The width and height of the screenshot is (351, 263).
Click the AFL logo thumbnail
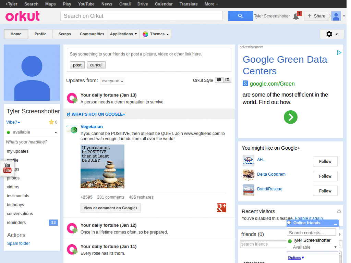(249, 161)
